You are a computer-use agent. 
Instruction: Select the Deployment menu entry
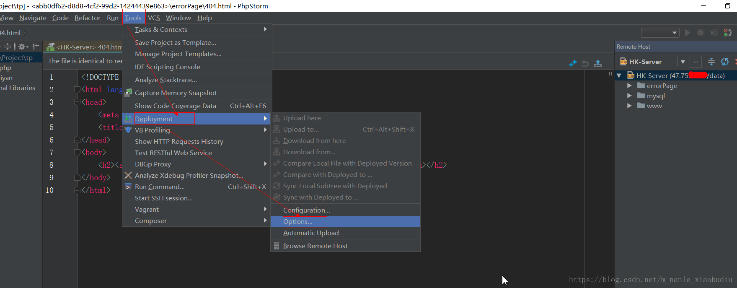click(x=197, y=119)
